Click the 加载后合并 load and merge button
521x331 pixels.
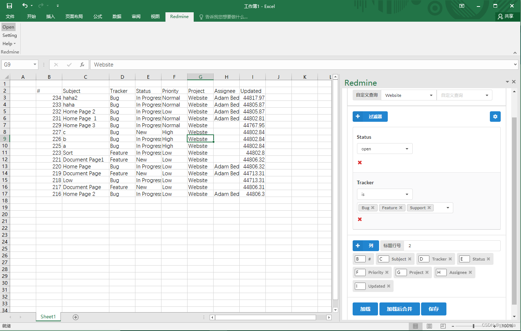(400, 309)
